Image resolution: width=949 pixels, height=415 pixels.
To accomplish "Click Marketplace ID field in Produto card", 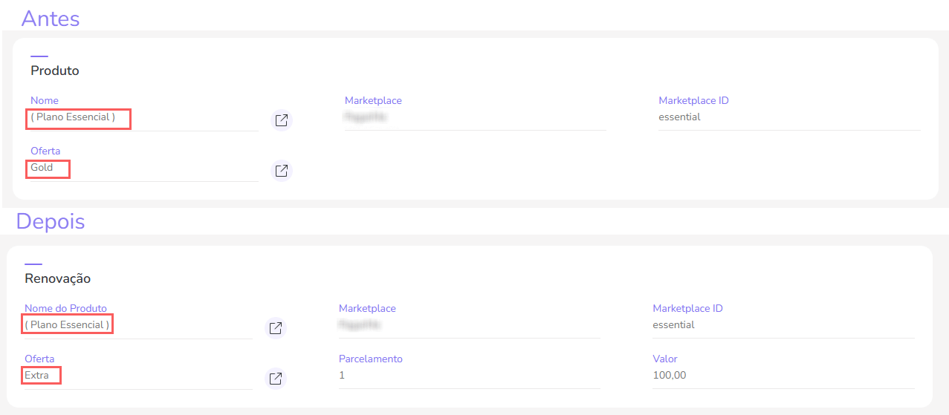I will [x=788, y=117].
